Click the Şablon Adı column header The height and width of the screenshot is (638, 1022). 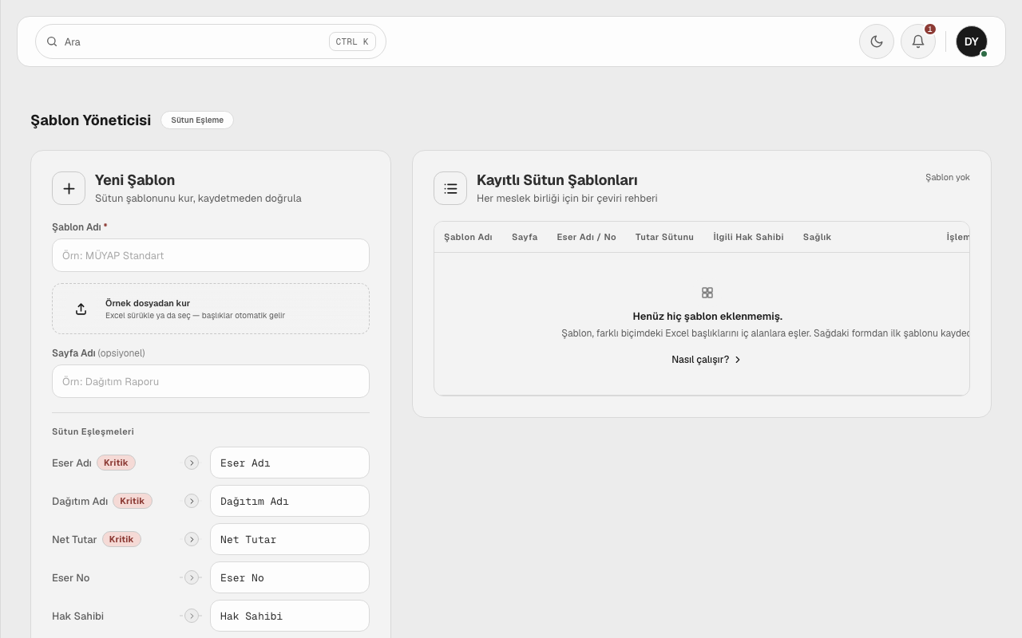(468, 237)
